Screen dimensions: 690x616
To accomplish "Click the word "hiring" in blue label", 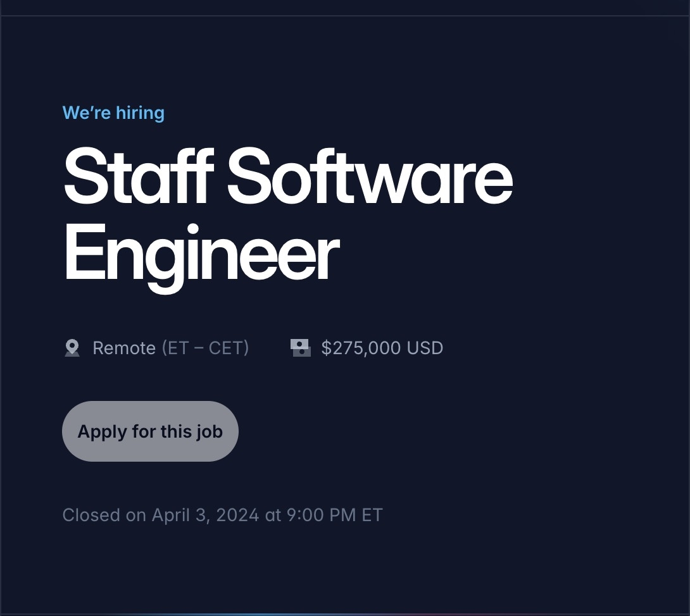I will click(x=141, y=113).
